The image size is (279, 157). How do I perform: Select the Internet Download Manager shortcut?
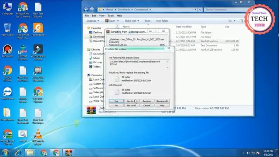coord(23,52)
